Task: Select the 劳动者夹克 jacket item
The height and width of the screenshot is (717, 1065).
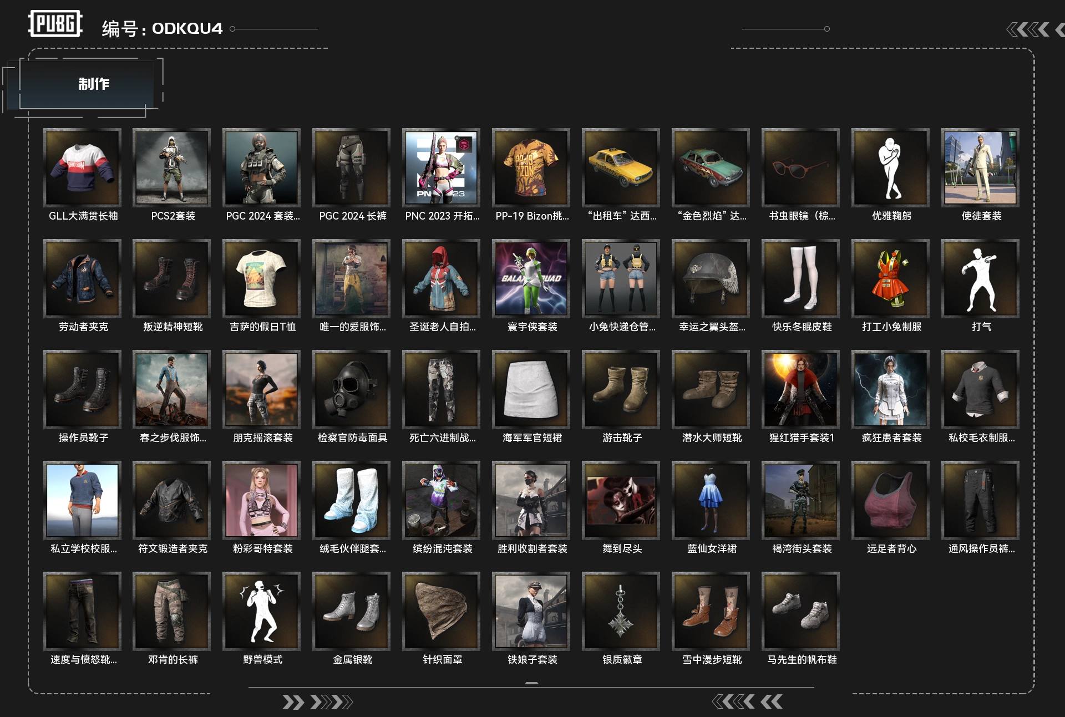Action: point(82,278)
